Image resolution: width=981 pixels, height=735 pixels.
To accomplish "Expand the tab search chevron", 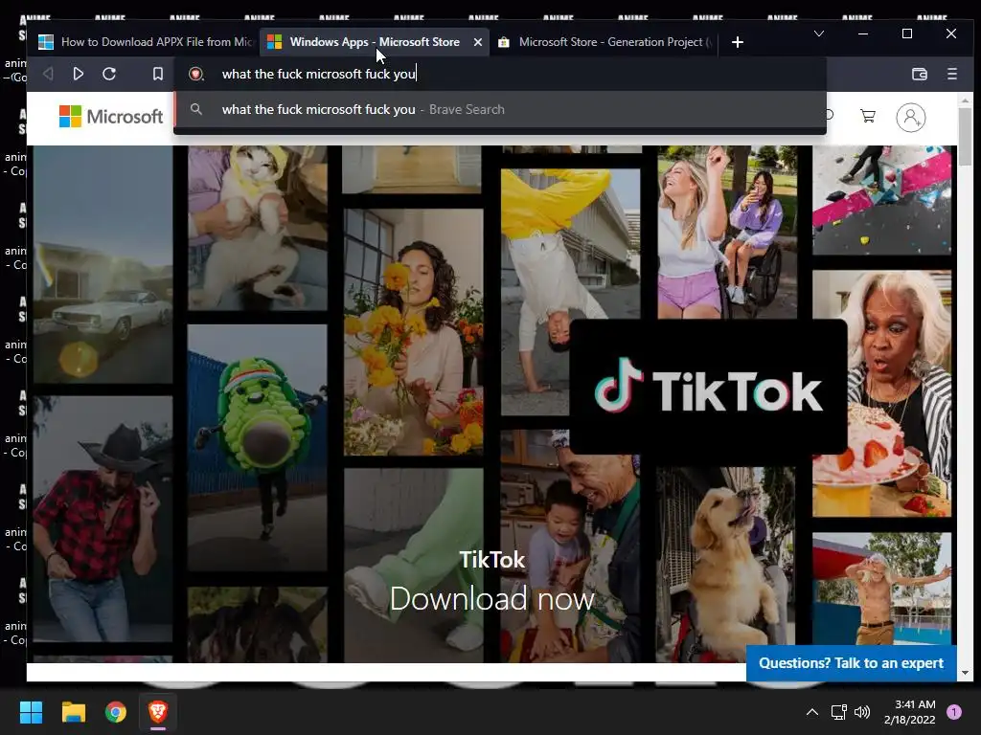I will [x=818, y=33].
